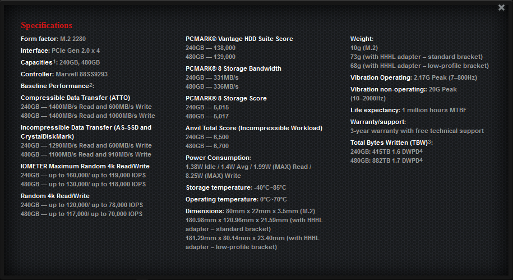Click footnote 4 after 882TB 1.7 DWPD
The height and width of the screenshot is (280, 513).
420,159
